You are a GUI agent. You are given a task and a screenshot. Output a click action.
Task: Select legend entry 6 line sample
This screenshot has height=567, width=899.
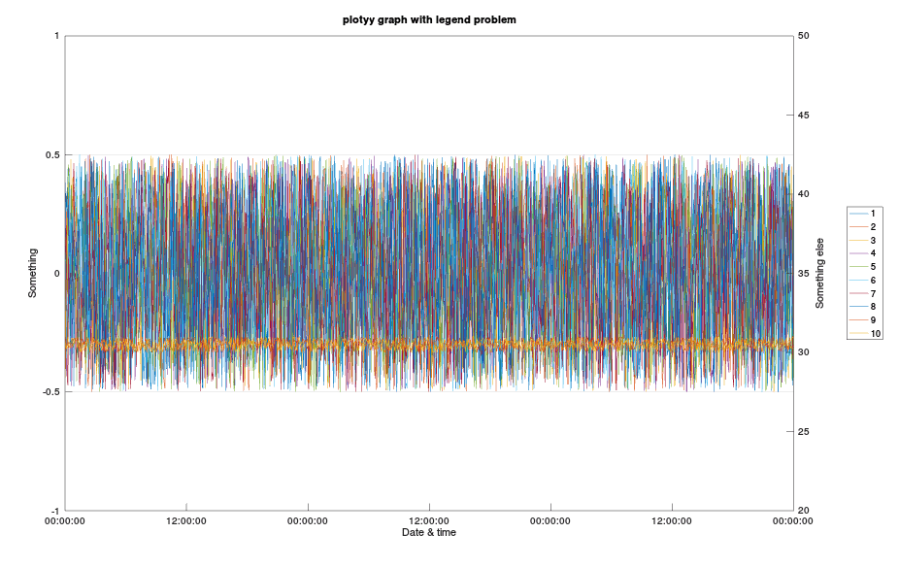point(858,279)
